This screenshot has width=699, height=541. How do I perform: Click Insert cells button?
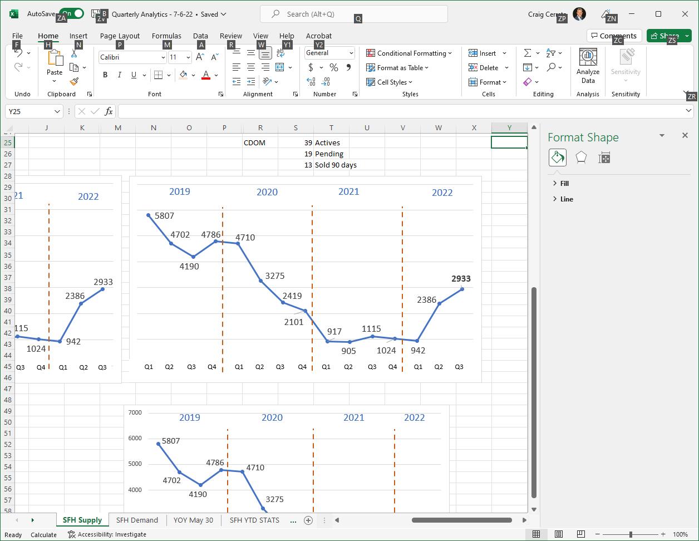pyautogui.click(x=483, y=53)
